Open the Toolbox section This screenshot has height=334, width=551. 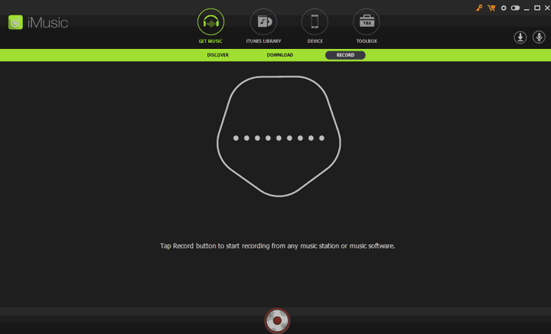coord(367,26)
